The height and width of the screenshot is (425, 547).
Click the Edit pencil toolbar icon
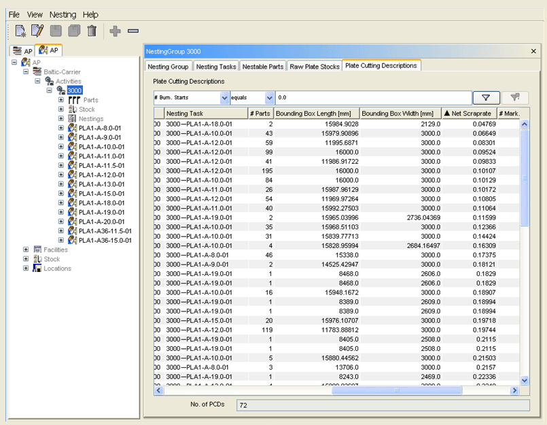coord(37,31)
